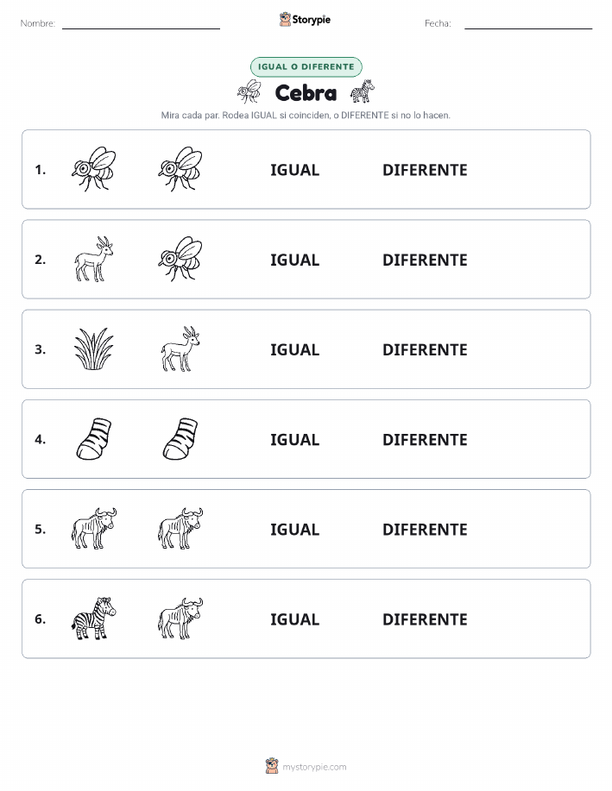Click the grass tuft picture in row 3
The height and width of the screenshot is (791, 612).
[x=94, y=348]
